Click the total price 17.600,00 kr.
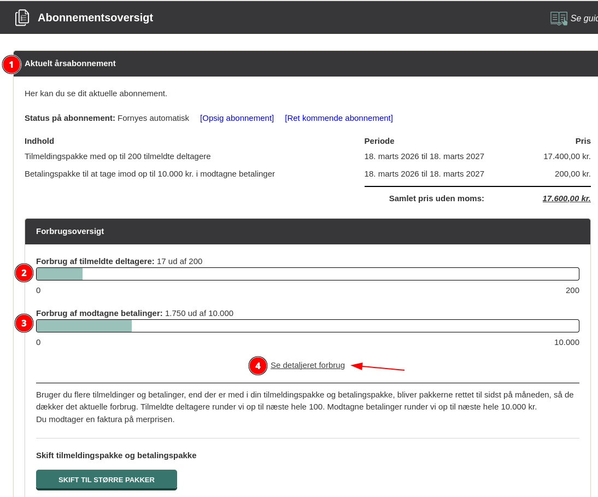The width and height of the screenshot is (598, 497). coord(566,198)
